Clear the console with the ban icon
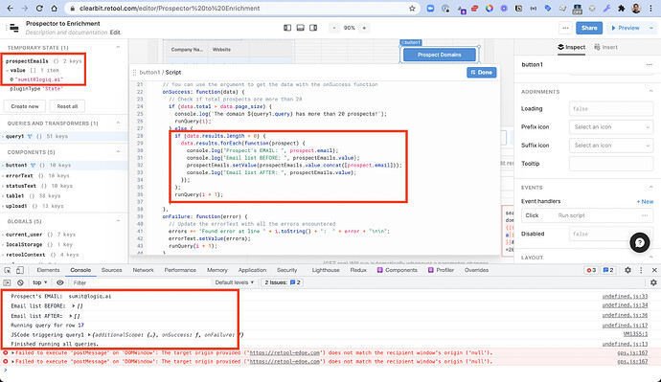The height and width of the screenshot is (382, 661). click(20, 282)
